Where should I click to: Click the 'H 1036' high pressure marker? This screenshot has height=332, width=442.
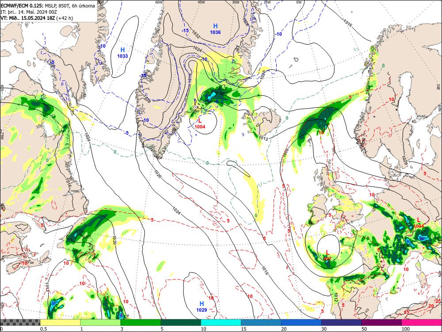pos(215,29)
